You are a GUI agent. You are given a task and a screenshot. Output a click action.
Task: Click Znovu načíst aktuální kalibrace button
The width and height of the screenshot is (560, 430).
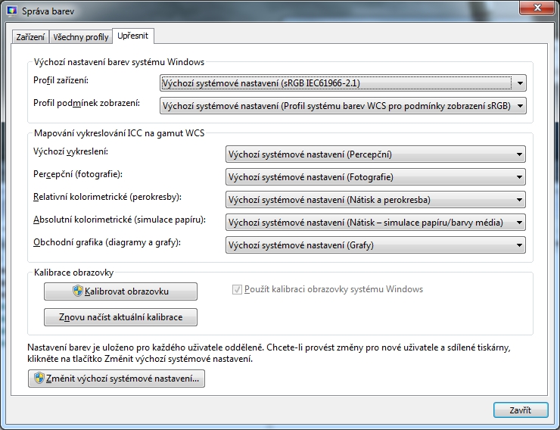click(x=120, y=316)
